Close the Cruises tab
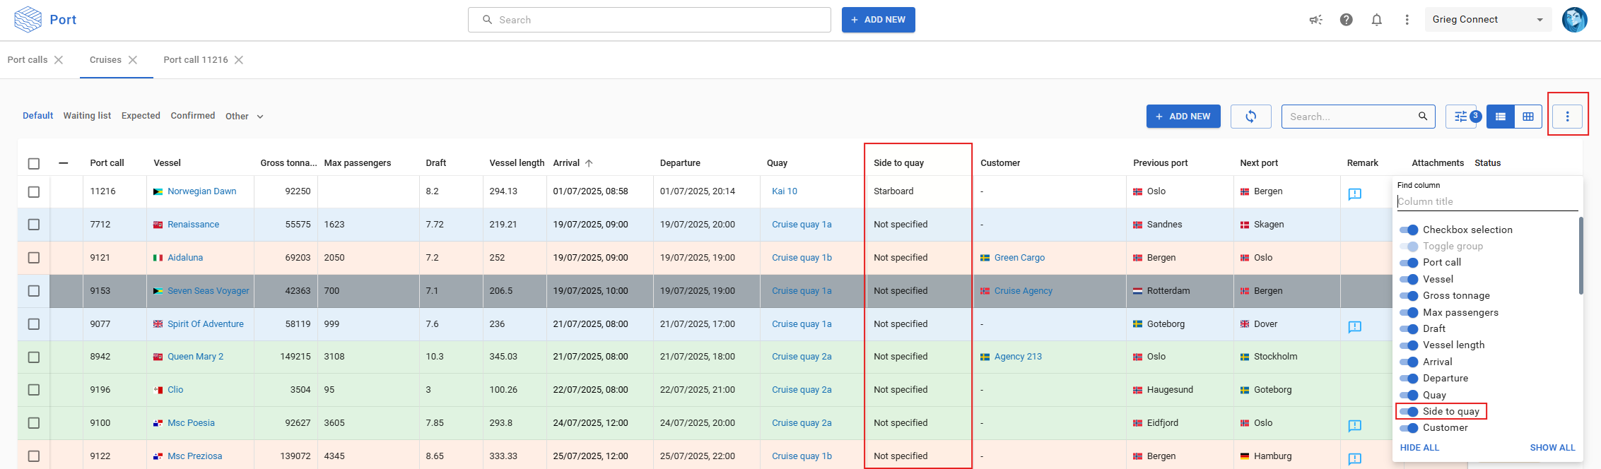This screenshot has height=469, width=1601. click(133, 60)
